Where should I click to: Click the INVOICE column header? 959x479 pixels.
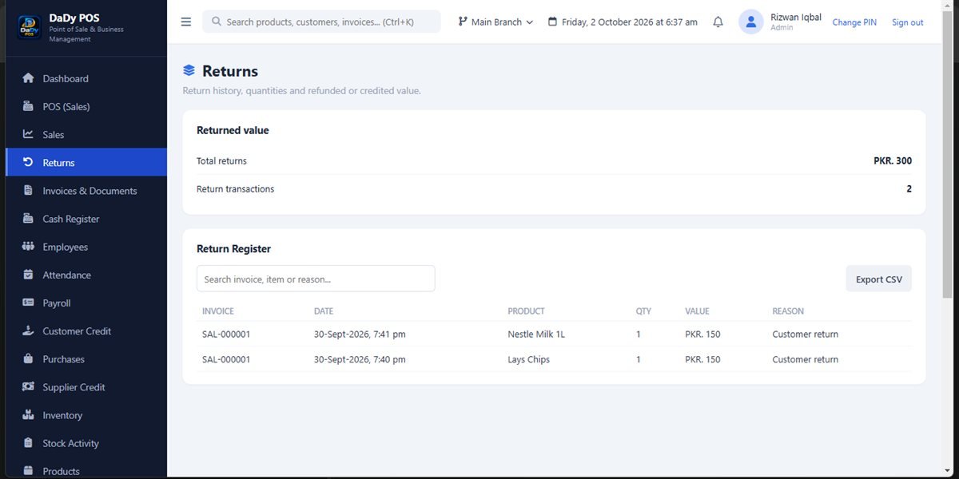(218, 311)
